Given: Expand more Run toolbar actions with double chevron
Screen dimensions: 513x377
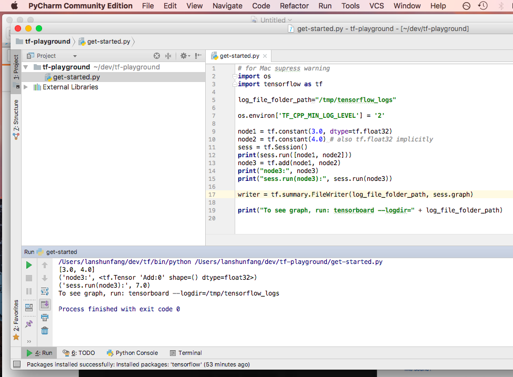Looking at the screenshot, I should click(29, 341).
